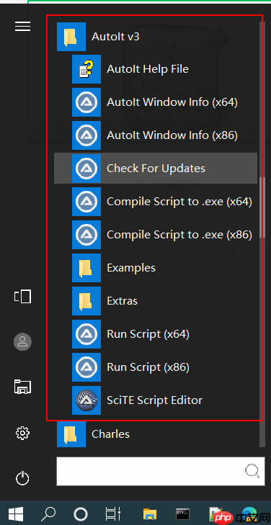Open the user account icon
This screenshot has height=525, width=271.
click(23, 341)
